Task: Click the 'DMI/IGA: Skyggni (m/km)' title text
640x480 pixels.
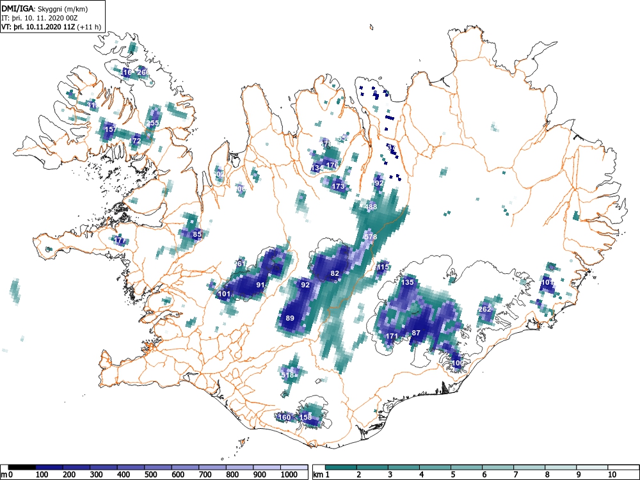Action: pos(45,9)
